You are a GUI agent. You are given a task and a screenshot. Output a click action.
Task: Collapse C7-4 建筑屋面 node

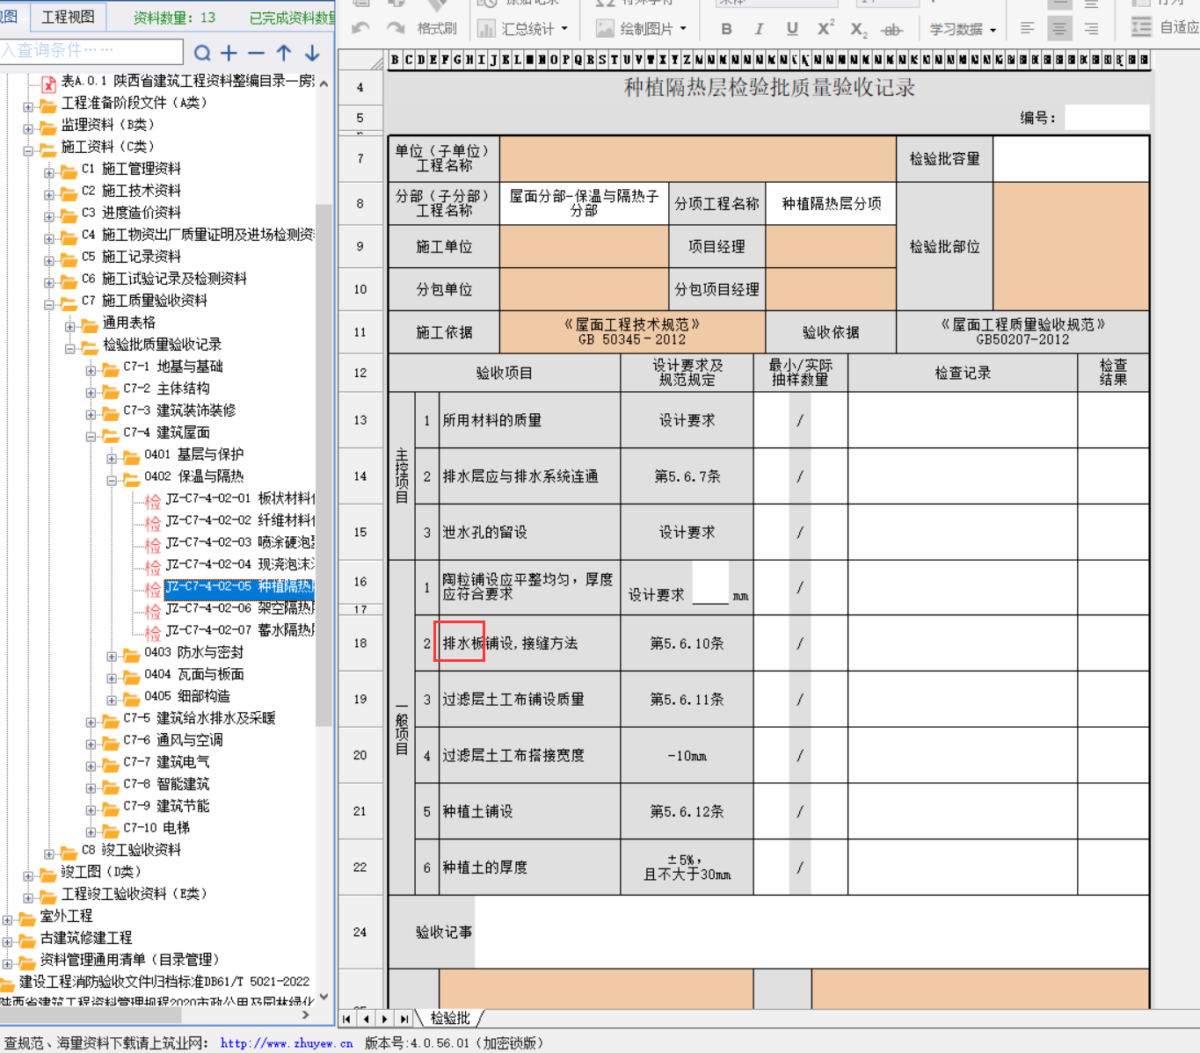click(91, 436)
